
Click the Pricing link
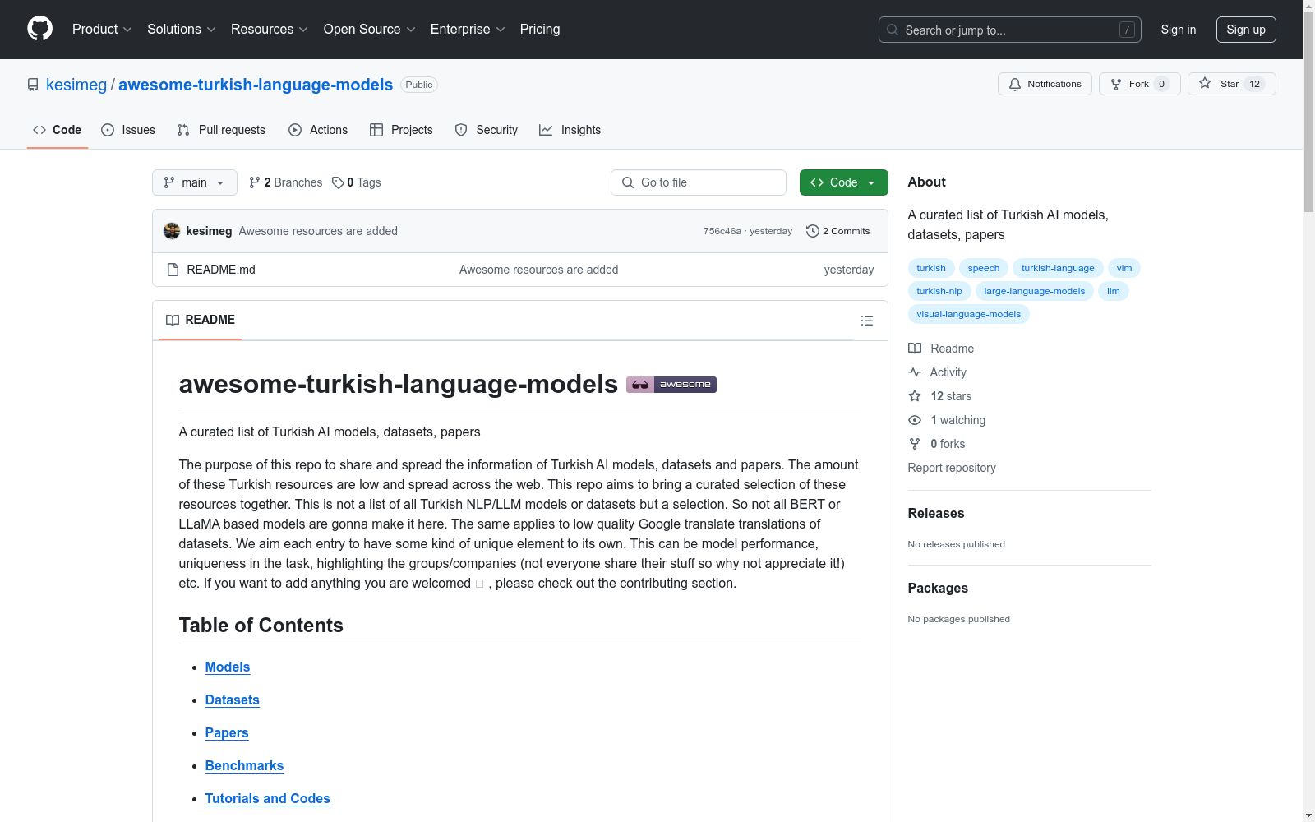pos(540,30)
